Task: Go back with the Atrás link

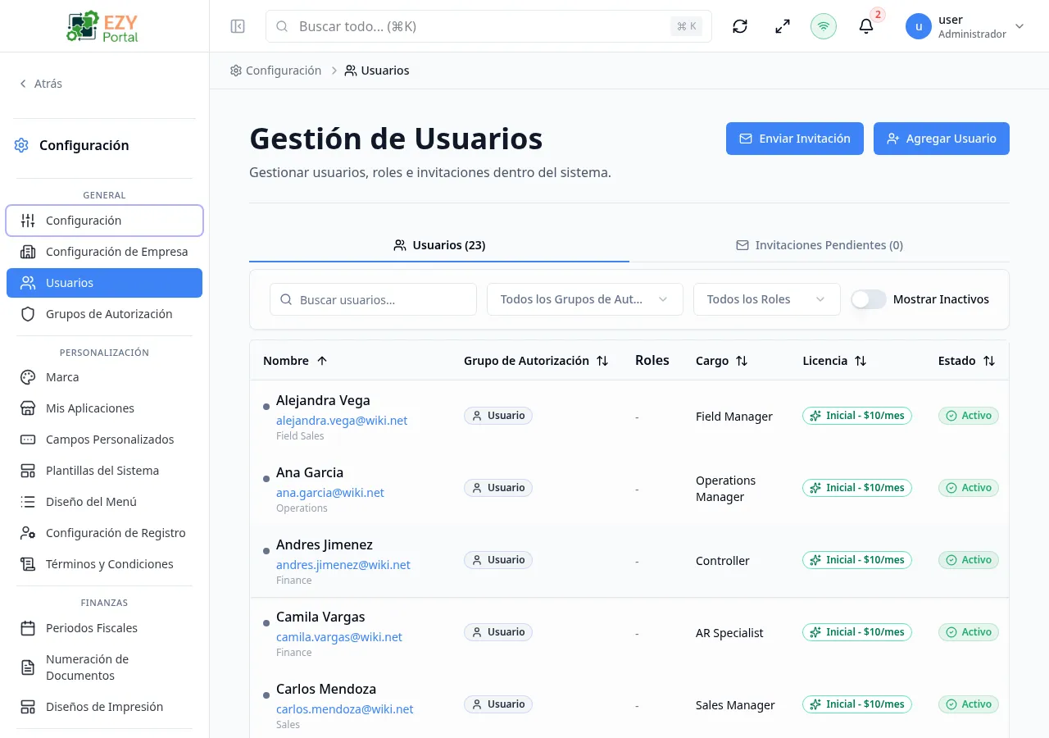Action: [41, 84]
